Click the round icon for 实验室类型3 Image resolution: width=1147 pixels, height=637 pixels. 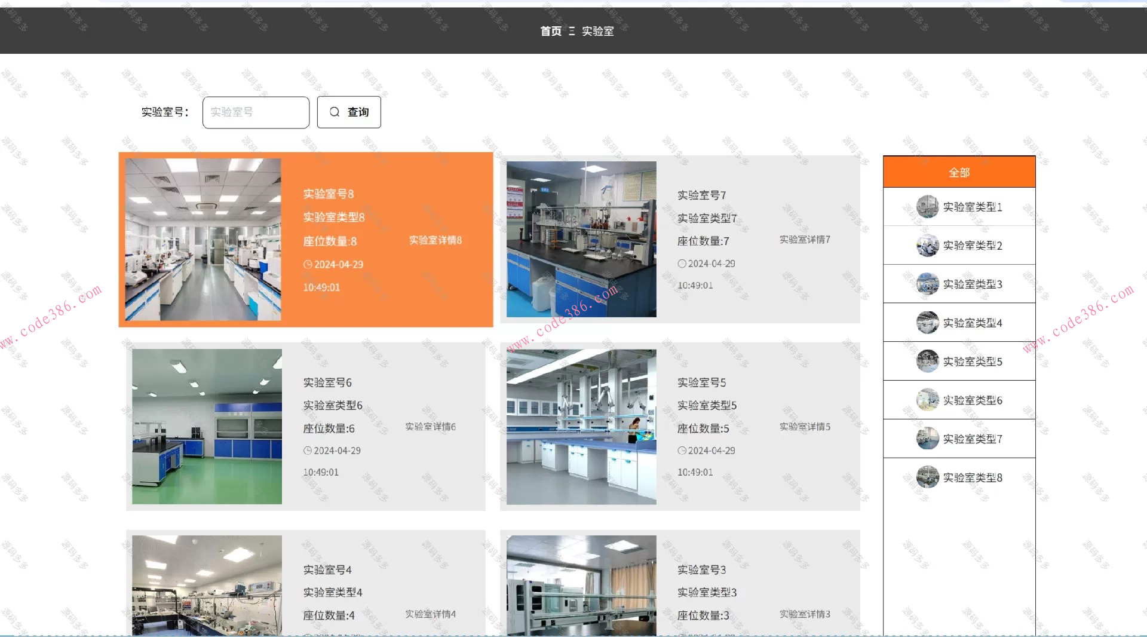[927, 284]
